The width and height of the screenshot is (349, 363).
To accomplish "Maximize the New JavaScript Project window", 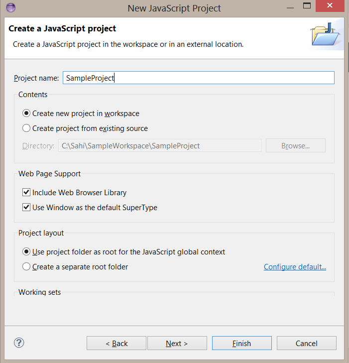I will 307,5.
